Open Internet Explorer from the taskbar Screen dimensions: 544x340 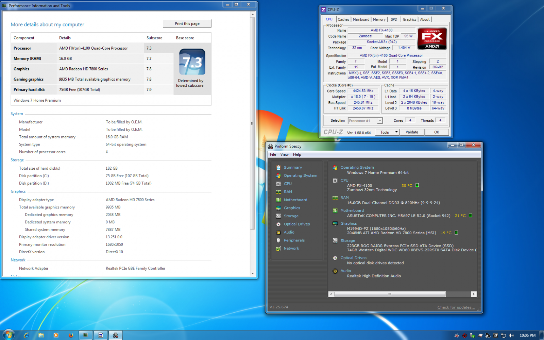pyautogui.click(x=26, y=335)
